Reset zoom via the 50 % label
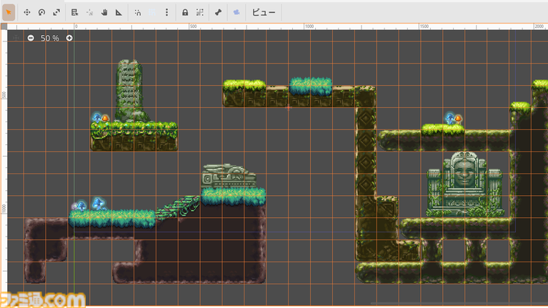Image resolution: width=548 pixels, height=308 pixels. (x=49, y=39)
